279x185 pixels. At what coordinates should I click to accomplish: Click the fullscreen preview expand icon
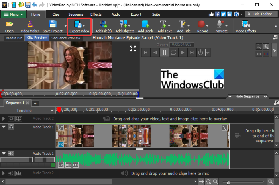tap(133, 49)
